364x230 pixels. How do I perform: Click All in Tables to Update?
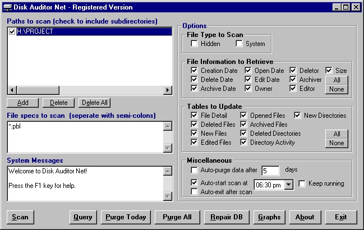[x=337, y=134]
